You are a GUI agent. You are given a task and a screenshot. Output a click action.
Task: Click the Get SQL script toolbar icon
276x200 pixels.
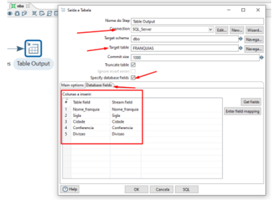click(x=49, y=14)
